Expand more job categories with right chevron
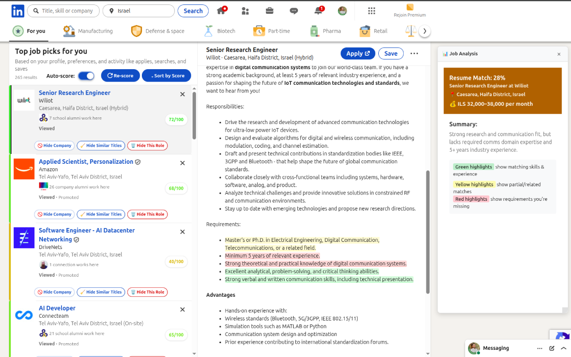 425,31
